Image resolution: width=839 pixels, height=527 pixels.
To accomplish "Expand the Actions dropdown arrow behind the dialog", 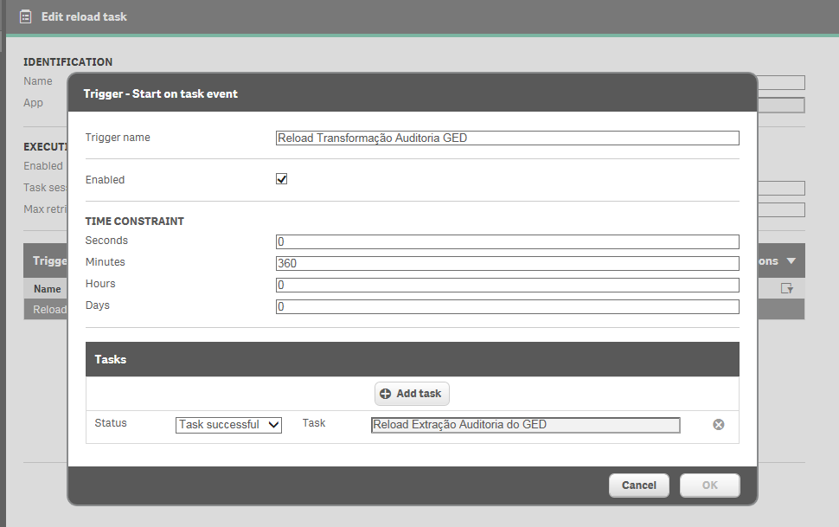I will [x=791, y=260].
